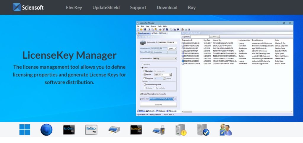Switch to the Modules bottom tab
The width and height of the screenshot is (303, 143).
click(x=160, y=111)
